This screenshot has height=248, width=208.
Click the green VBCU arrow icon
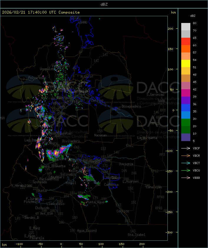(x=186, y=170)
